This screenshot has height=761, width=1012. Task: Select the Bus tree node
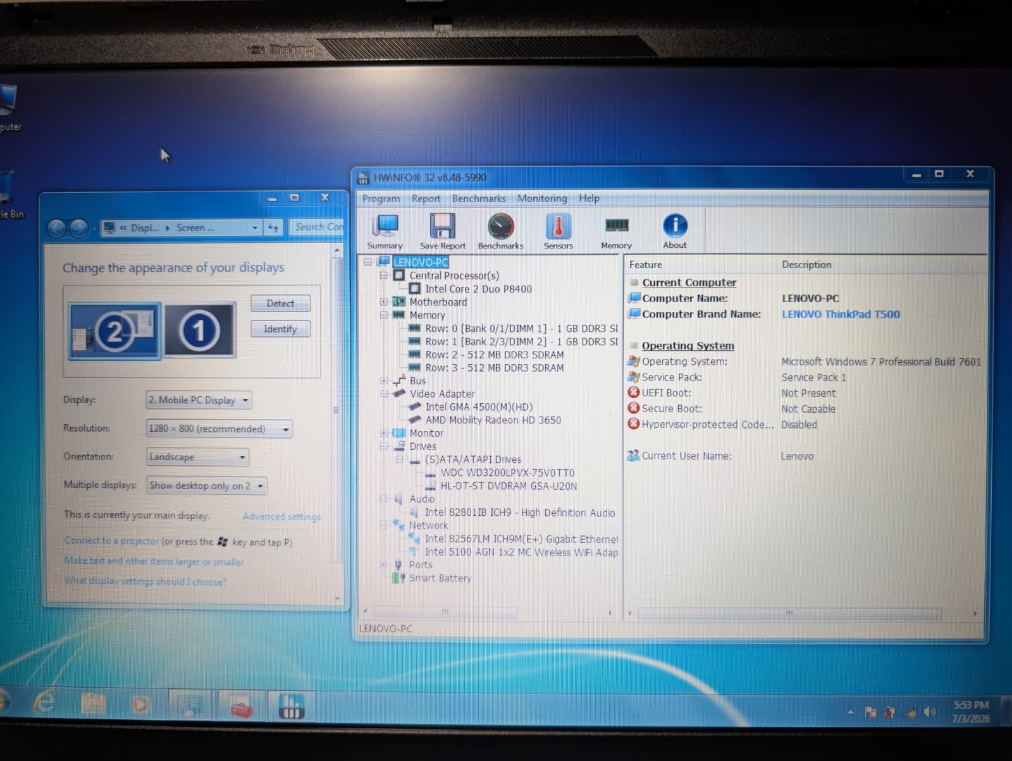417,380
